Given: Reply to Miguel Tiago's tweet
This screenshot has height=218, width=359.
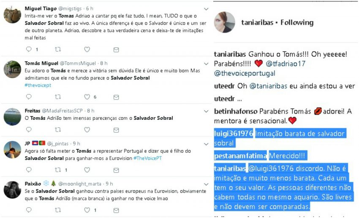Looking at the screenshot, I should 29,49.
